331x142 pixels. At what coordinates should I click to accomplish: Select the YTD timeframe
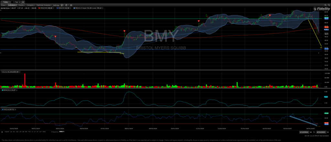(29, 132)
